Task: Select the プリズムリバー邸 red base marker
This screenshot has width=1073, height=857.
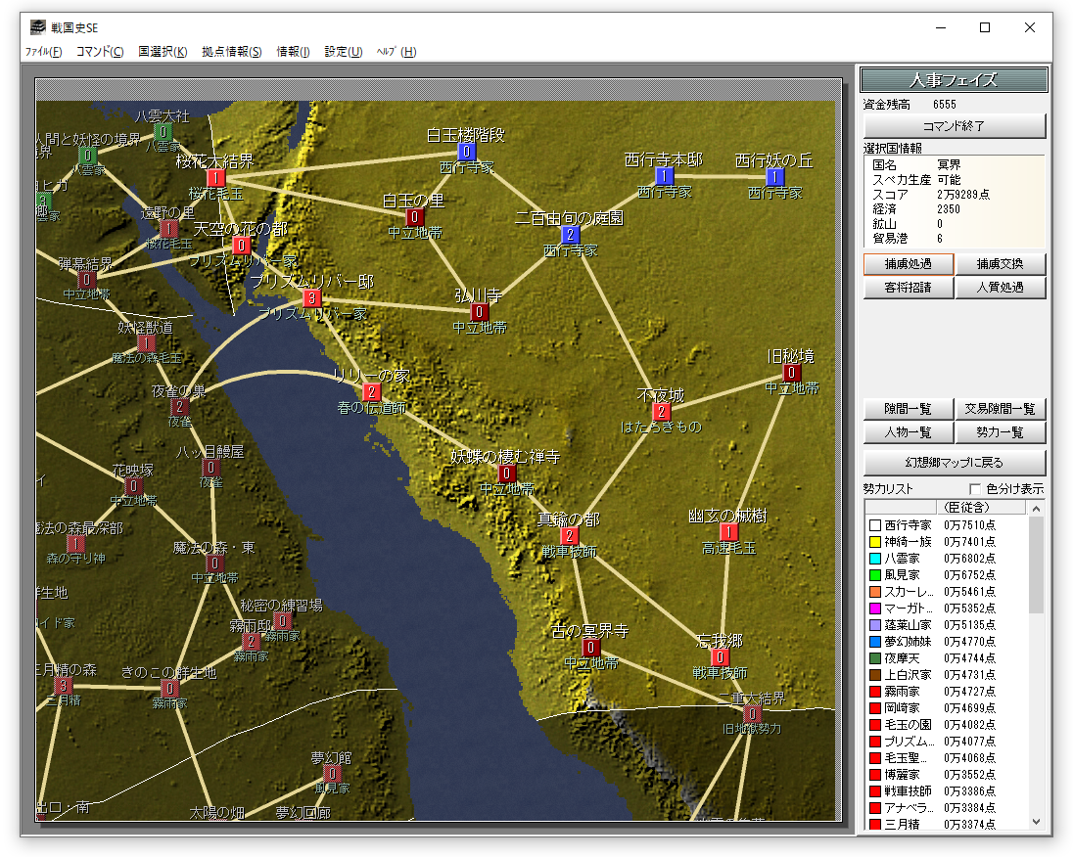Action: tap(311, 298)
